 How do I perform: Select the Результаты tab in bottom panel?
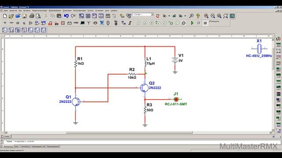tap(8, 147)
